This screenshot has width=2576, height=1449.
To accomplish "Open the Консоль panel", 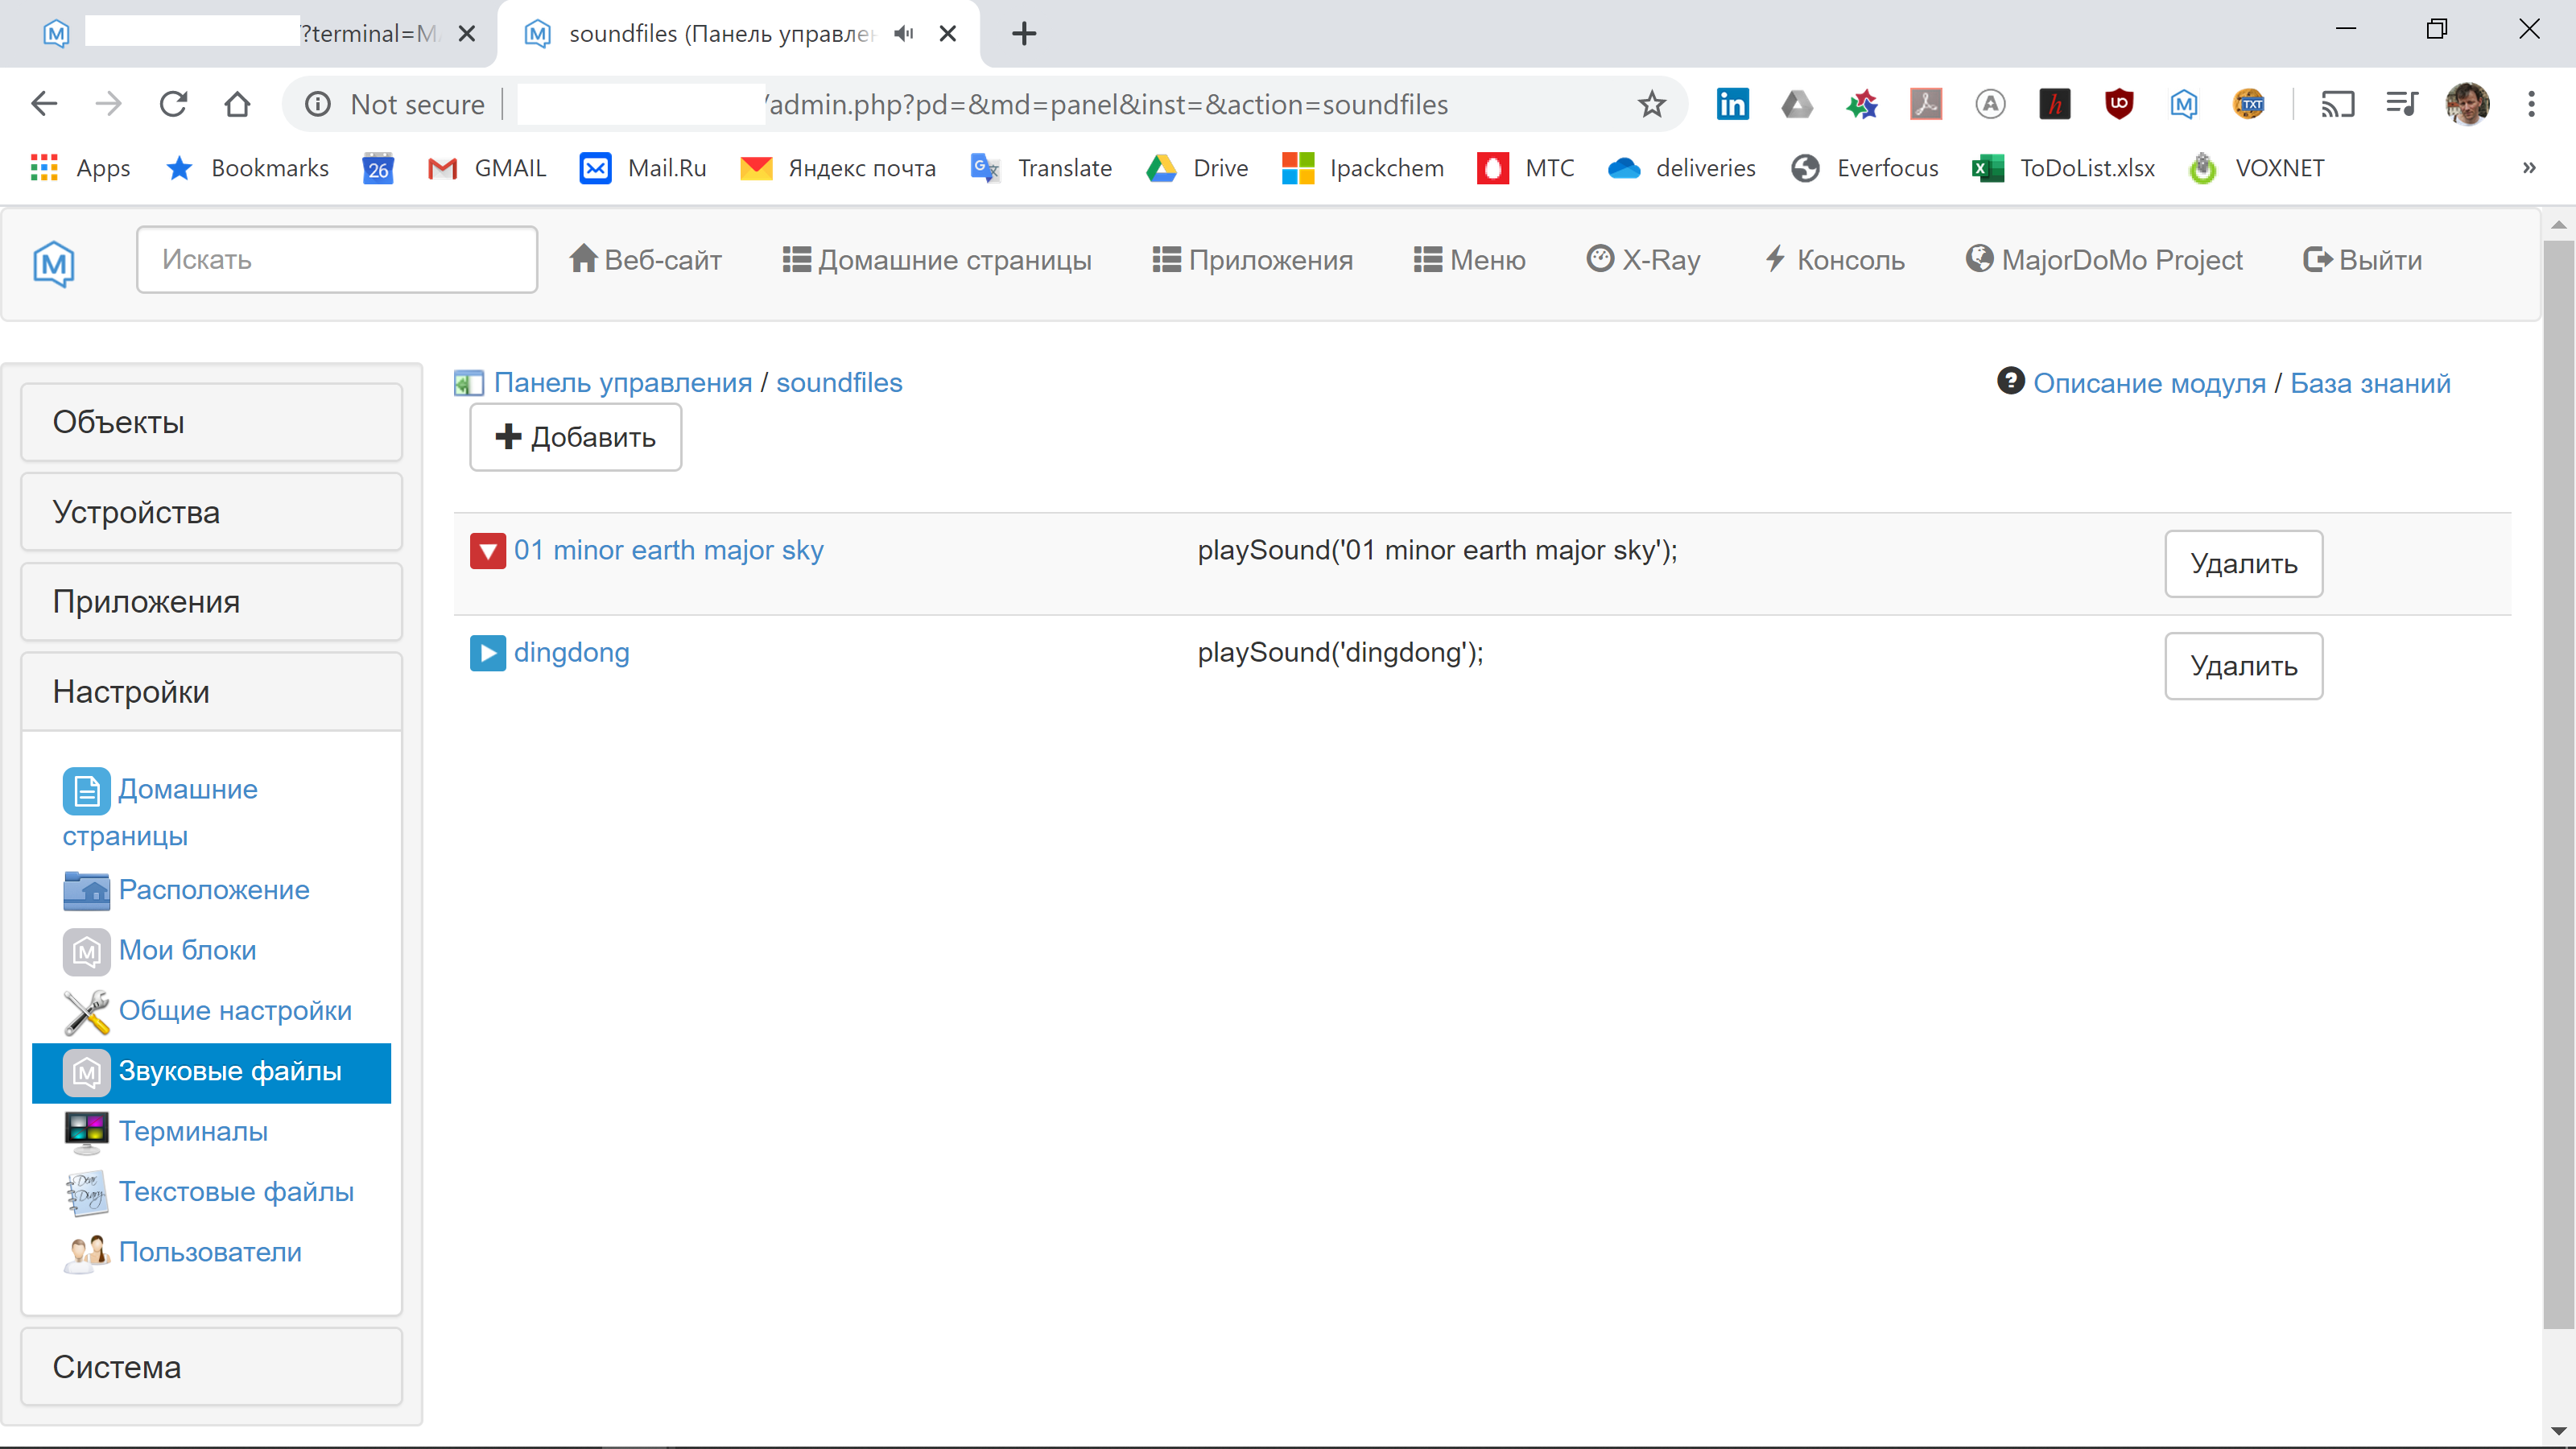I will click(1835, 259).
